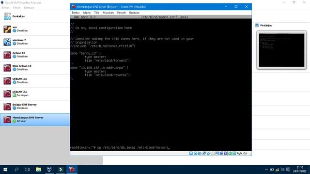Screen dimensions: 310x174
Task: Click the keyboard capture indicator near Right Ctrl
Action: (234, 153)
